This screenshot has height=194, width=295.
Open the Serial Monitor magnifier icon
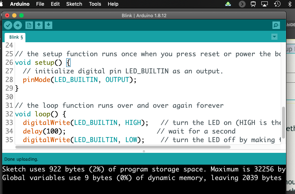point(276,25)
